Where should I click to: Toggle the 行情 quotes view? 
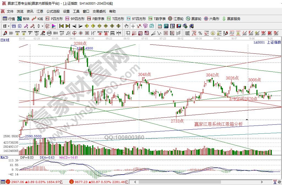(9, 19)
